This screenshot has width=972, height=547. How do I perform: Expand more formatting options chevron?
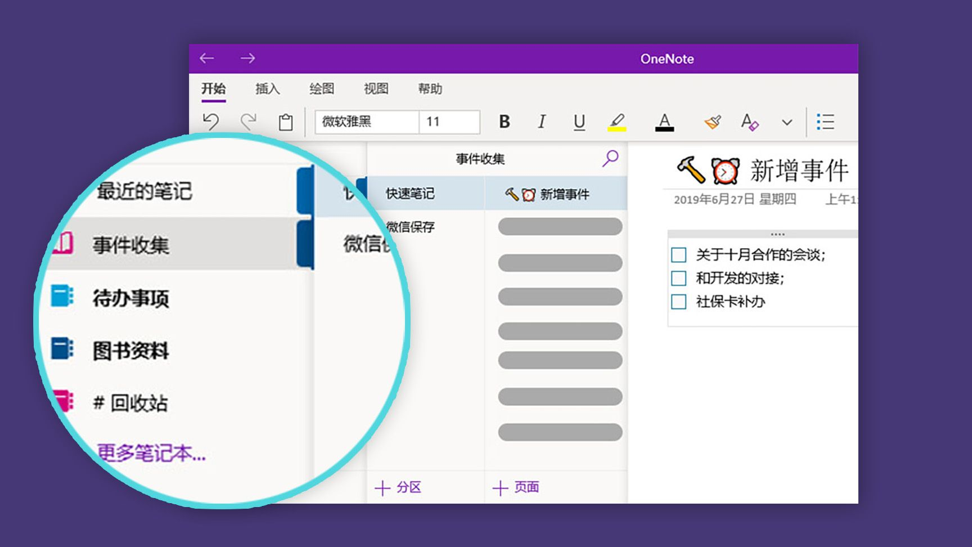787,122
